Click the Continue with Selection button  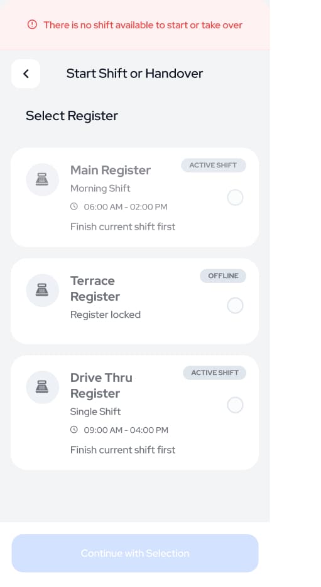135,553
